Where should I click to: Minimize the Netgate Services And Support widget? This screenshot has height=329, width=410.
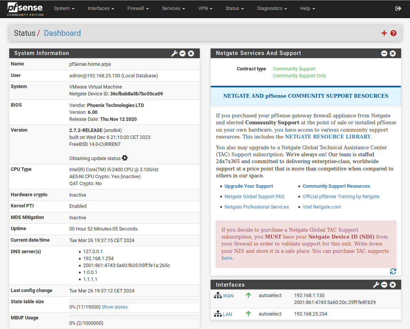click(x=384, y=53)
